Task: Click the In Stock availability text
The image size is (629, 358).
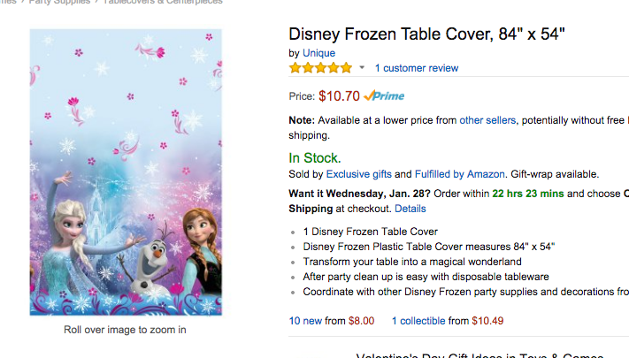Action: coord(315,158)
